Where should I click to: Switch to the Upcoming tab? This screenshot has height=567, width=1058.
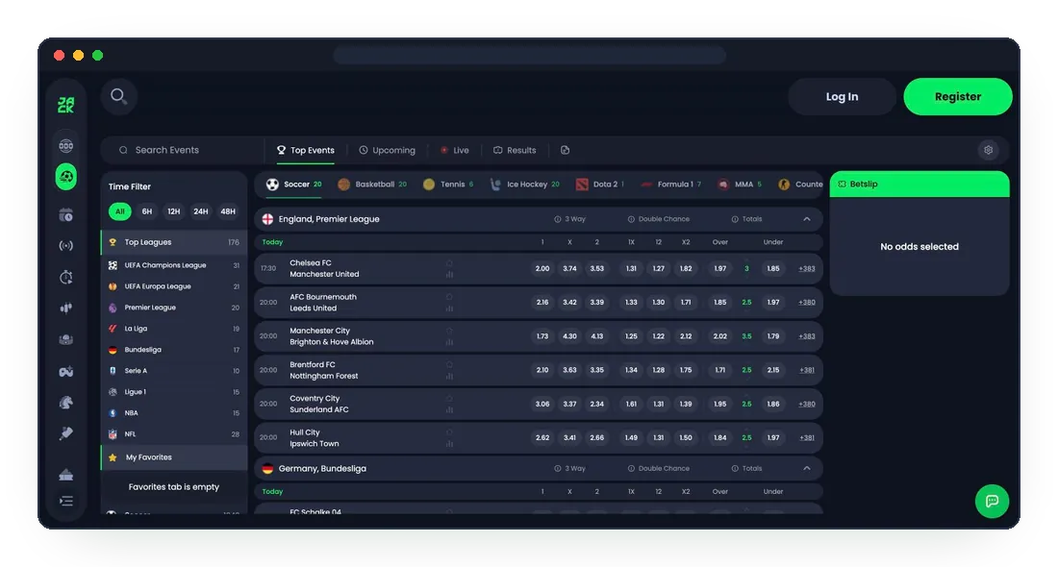(x=388, y=150)
